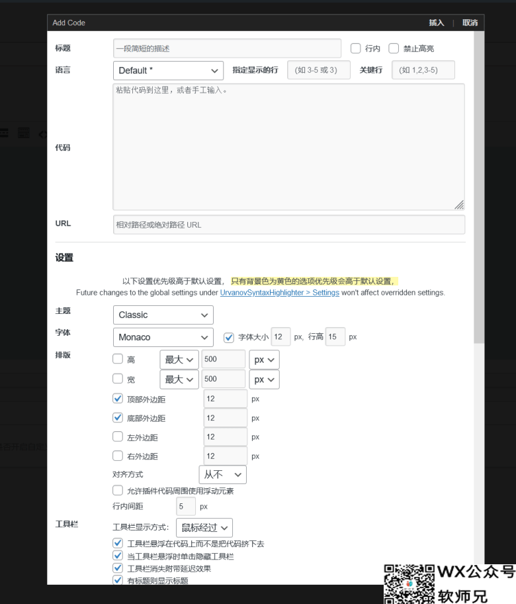Viewport: 516px width, 604px height.
Task: Click the font size value field
Action: tap(281, 337)
